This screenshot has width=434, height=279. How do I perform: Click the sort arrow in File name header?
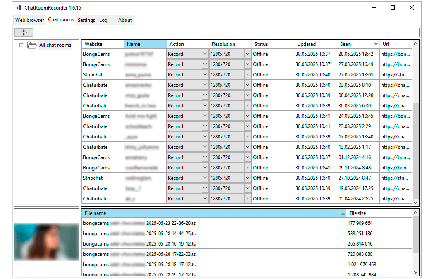pos(343,214)
